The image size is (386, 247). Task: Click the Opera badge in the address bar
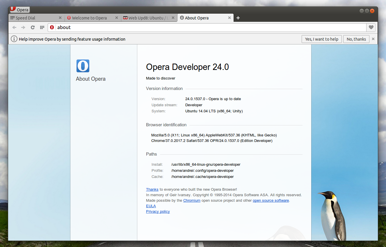(52, 27)
